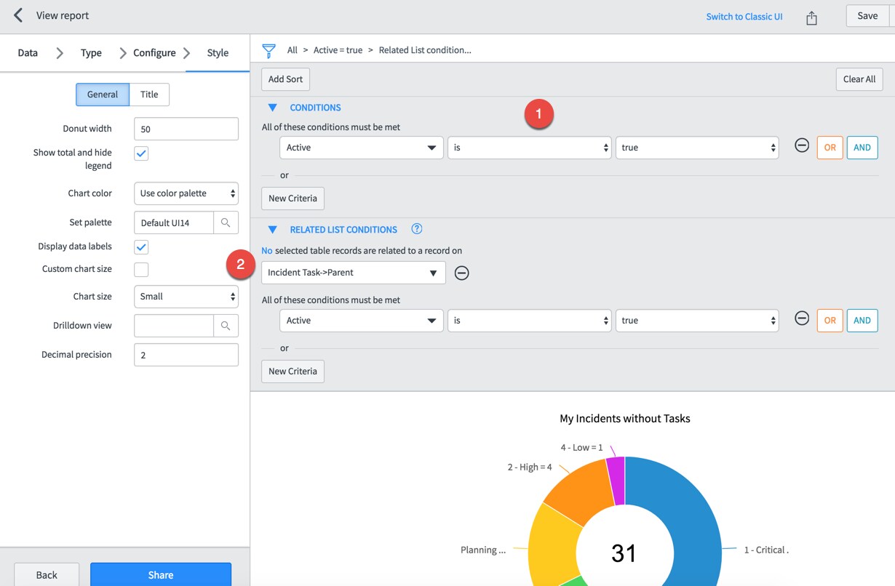Disable the Display data labels checkbox

(140, 246)
